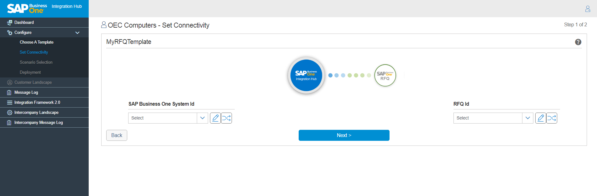597x196 pixels.
Task: Select Choose A Template in sidebar
Action: pyautogui.click(x=36, y=42)
